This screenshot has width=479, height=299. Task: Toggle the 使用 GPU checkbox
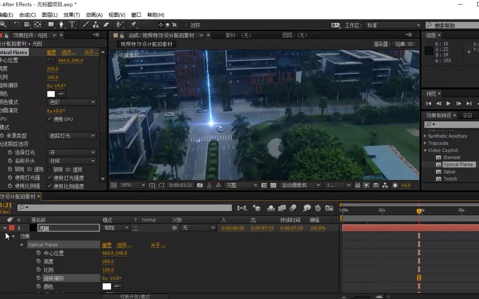[49, 119]
